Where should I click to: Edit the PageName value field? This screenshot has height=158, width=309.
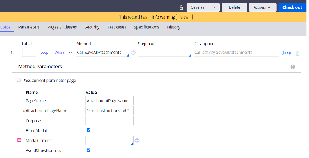[109, 100]
